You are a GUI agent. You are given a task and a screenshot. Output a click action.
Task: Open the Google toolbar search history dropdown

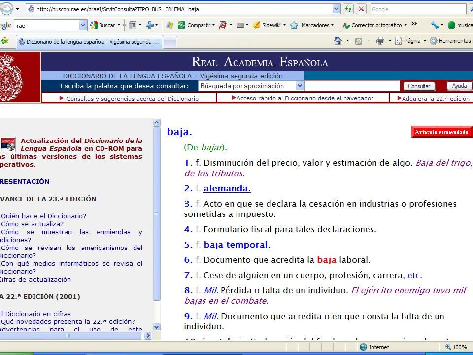[x=83, y=25]
